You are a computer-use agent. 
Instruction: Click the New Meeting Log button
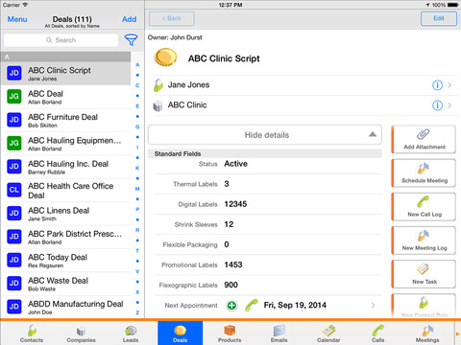pos(424,241)
